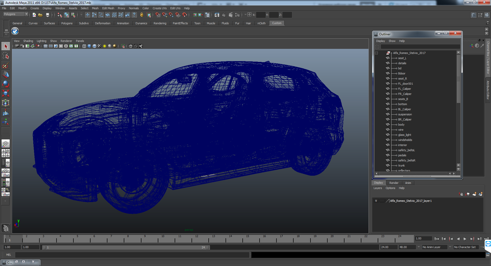This screenshot has height=266, width=491.
Task: Open the Render Settings window
Action: click(237, 15)
